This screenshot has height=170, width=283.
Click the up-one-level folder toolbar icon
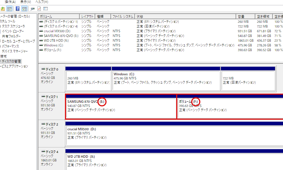pos(3,9)
